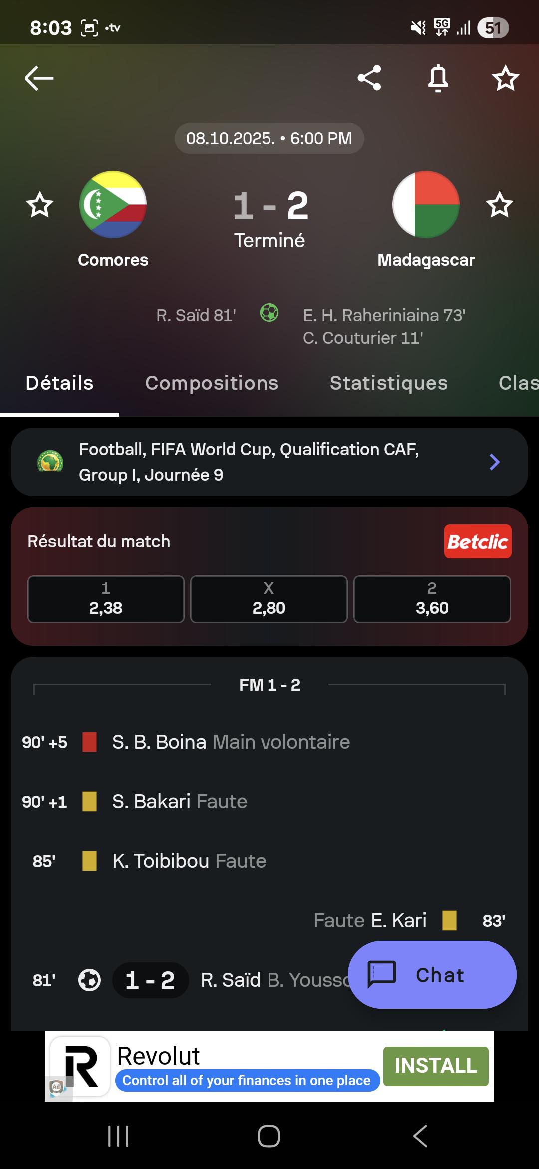Tap the Madagascar flag logo
Viewport: 539px width, 1169px height.
[426, 205]
